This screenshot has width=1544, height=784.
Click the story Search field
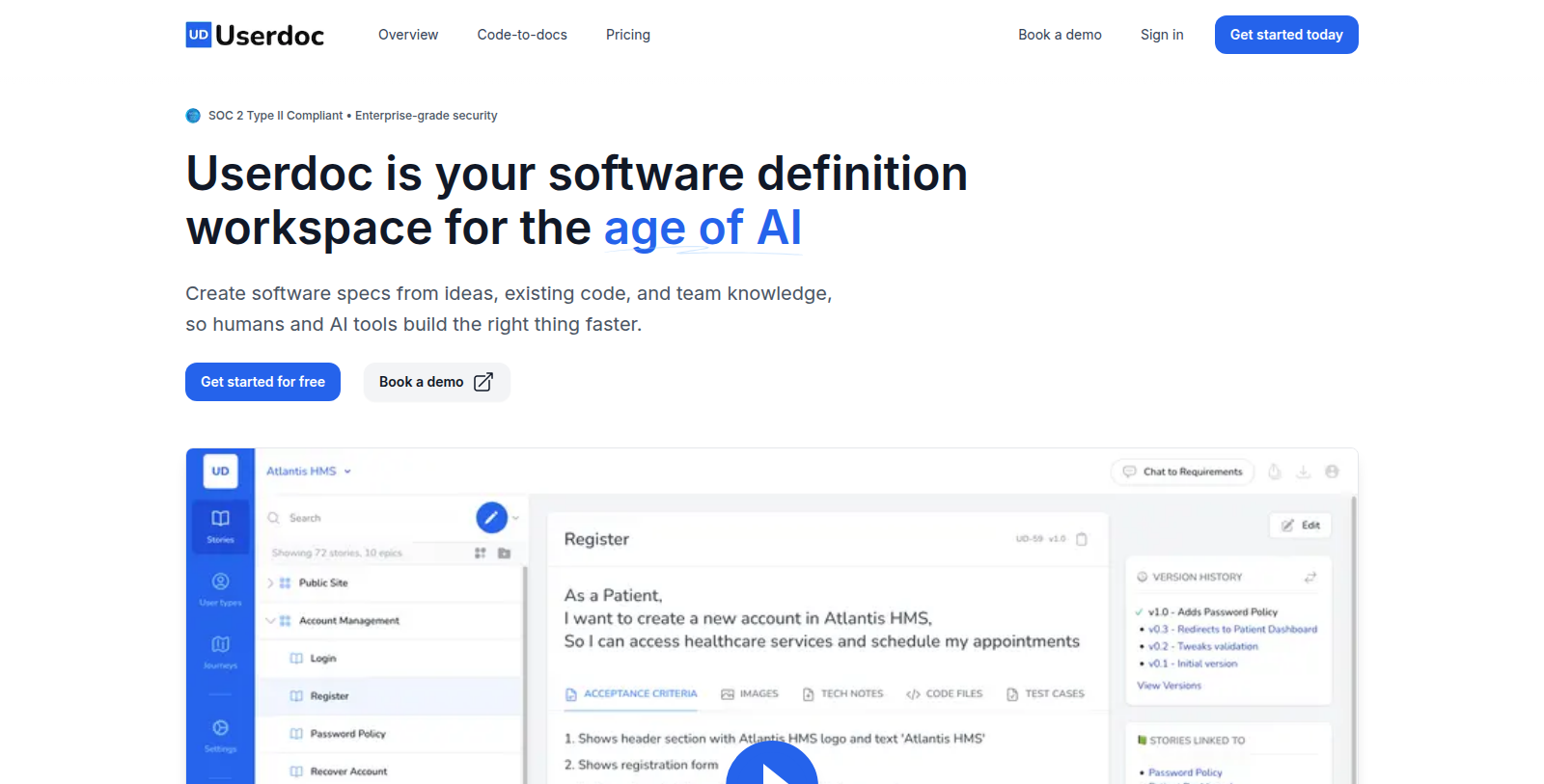pyautogui.click(x=367, y=518)
